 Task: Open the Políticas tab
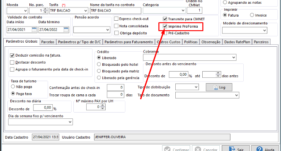pos(191,42)
